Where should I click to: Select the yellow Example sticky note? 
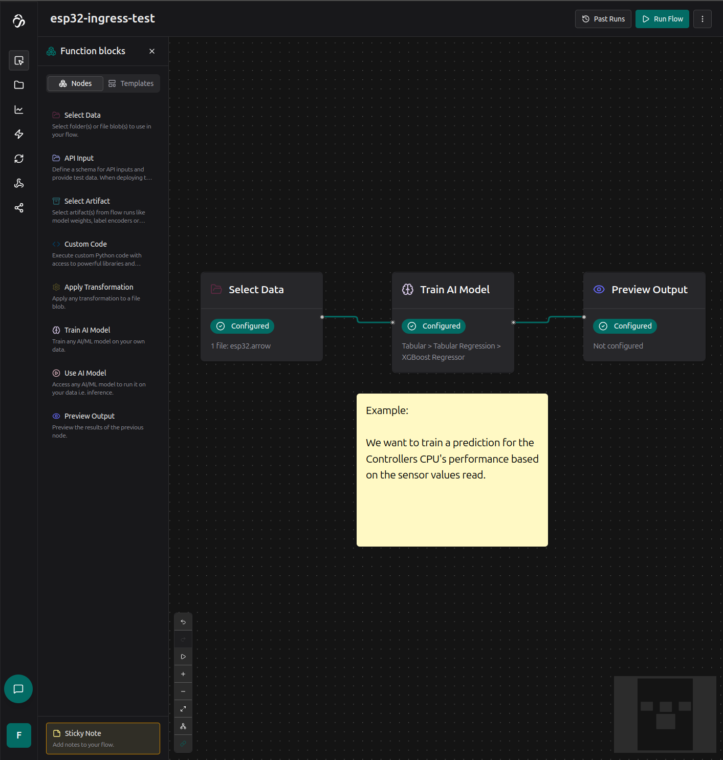click(452, 470)
